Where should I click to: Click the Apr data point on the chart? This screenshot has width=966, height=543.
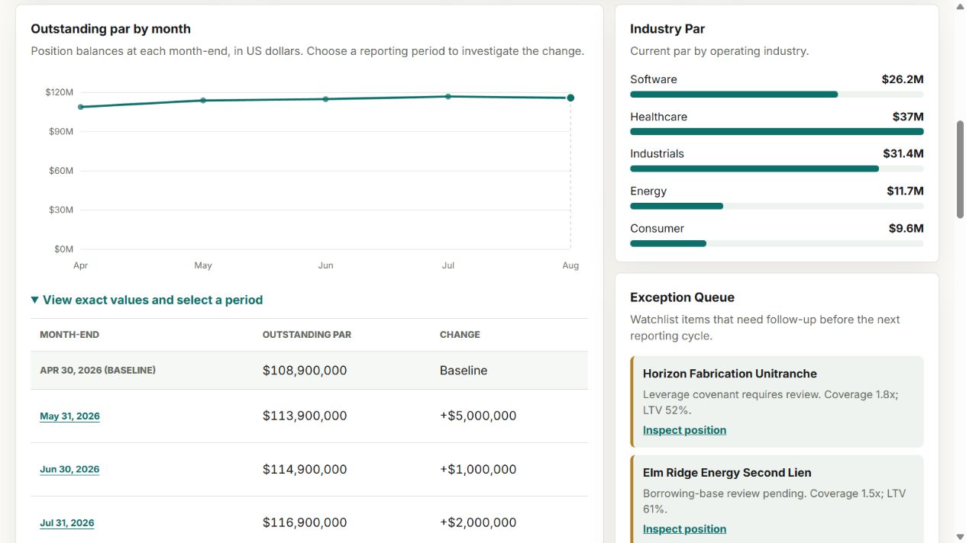(81, 107)
